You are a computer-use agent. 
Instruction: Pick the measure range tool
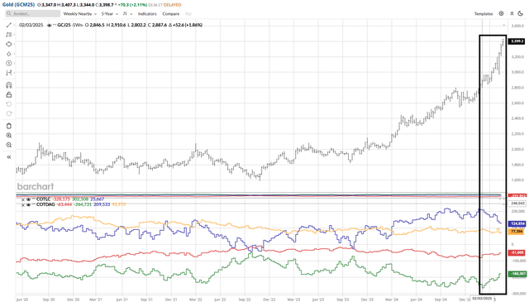9,73
